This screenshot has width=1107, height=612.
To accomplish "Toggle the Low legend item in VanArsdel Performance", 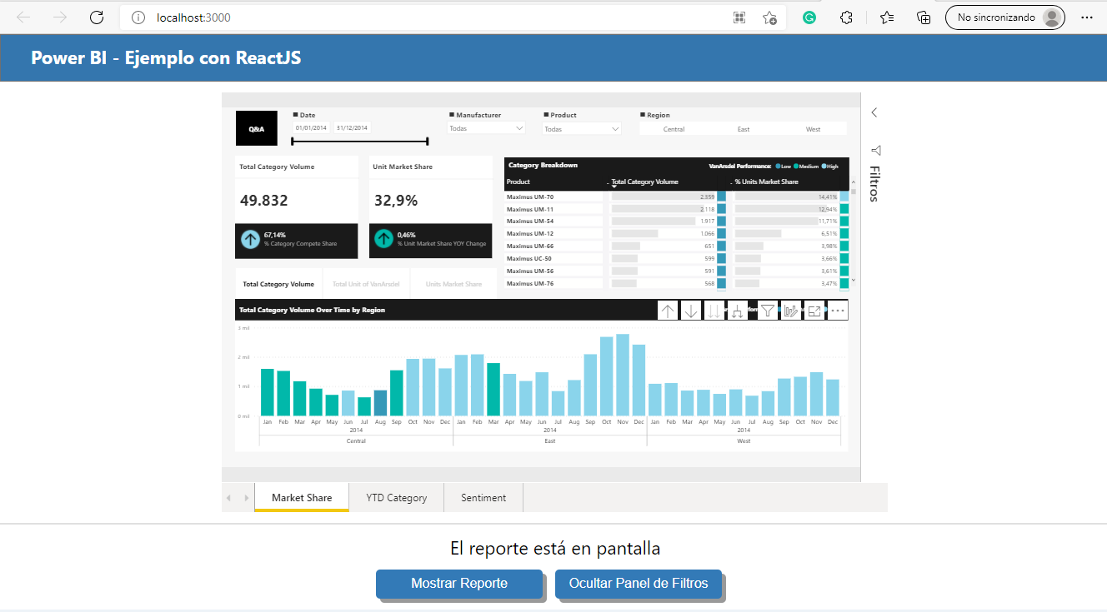I will (x=786, y=167).
